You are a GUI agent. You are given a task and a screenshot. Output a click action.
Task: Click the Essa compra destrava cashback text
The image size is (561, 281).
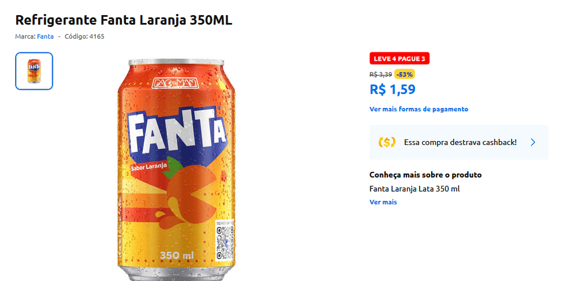[460, 142]
